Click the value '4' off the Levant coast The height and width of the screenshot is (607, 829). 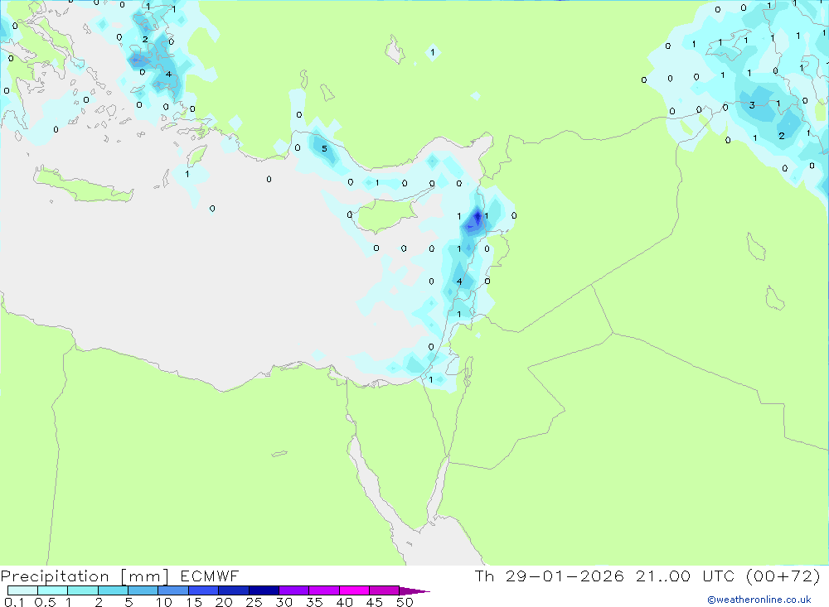tap(459, 281)
